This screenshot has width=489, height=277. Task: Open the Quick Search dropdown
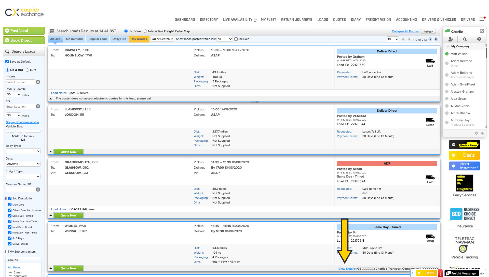click(162, 39)
